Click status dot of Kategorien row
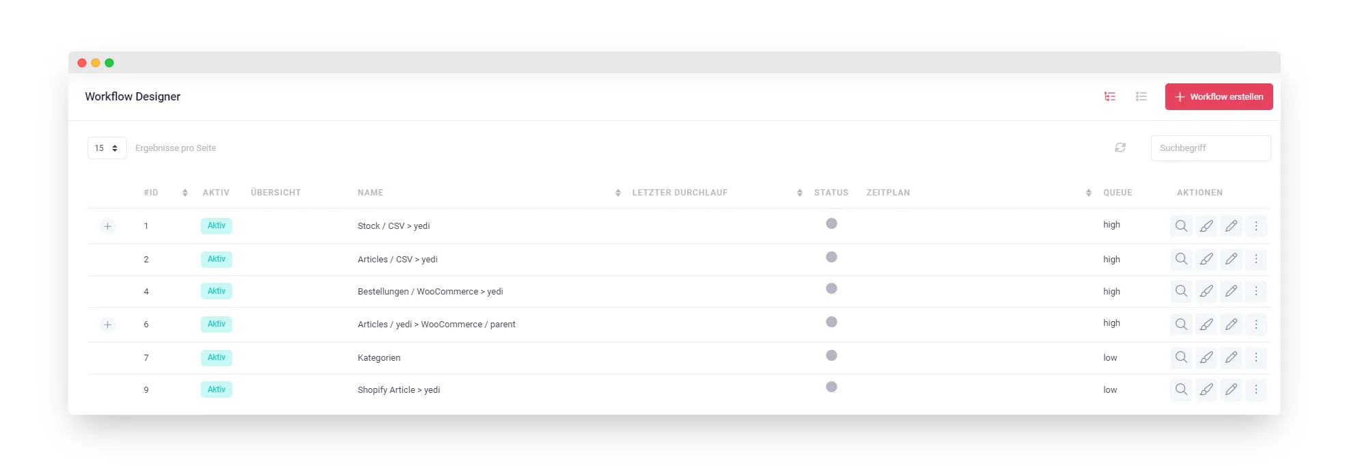The image size is (1349, 466). (x=831, y=355)
